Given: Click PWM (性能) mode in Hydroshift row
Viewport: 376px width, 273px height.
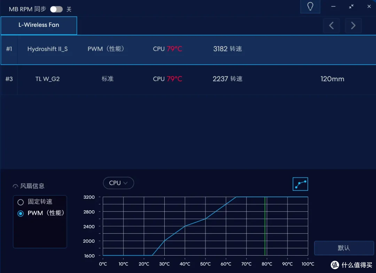Looking at the screenshot, I should [106, 49].
